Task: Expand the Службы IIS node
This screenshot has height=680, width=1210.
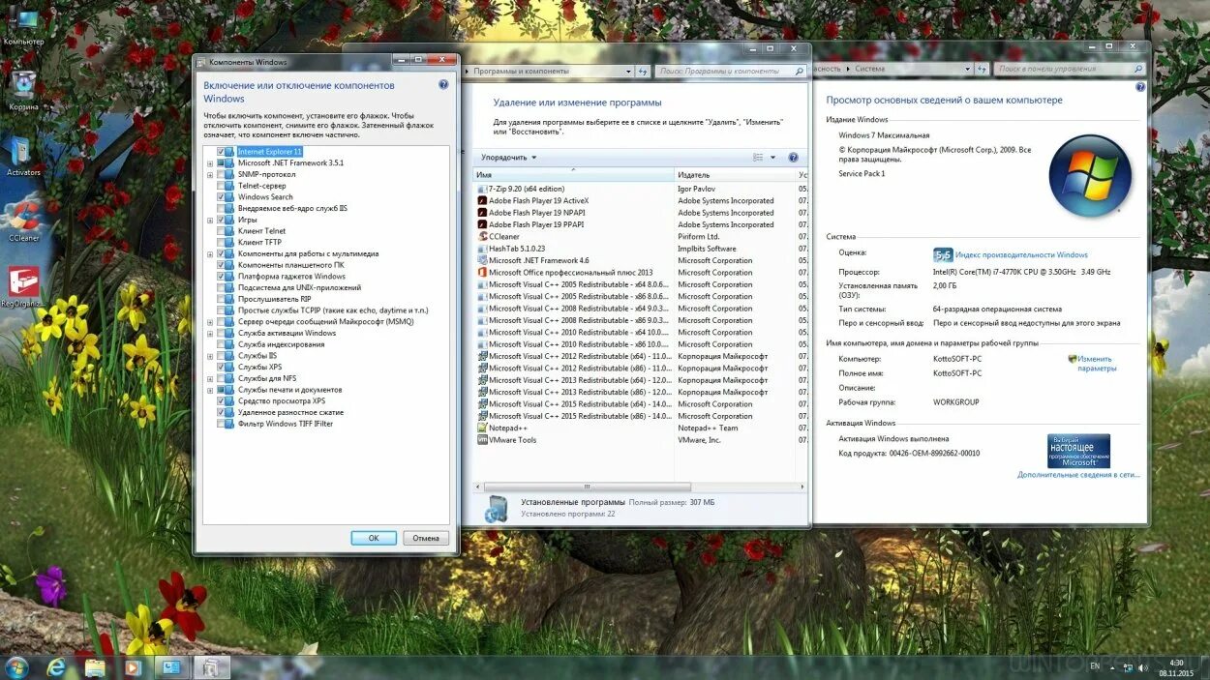Action: (x=210, y=356)
